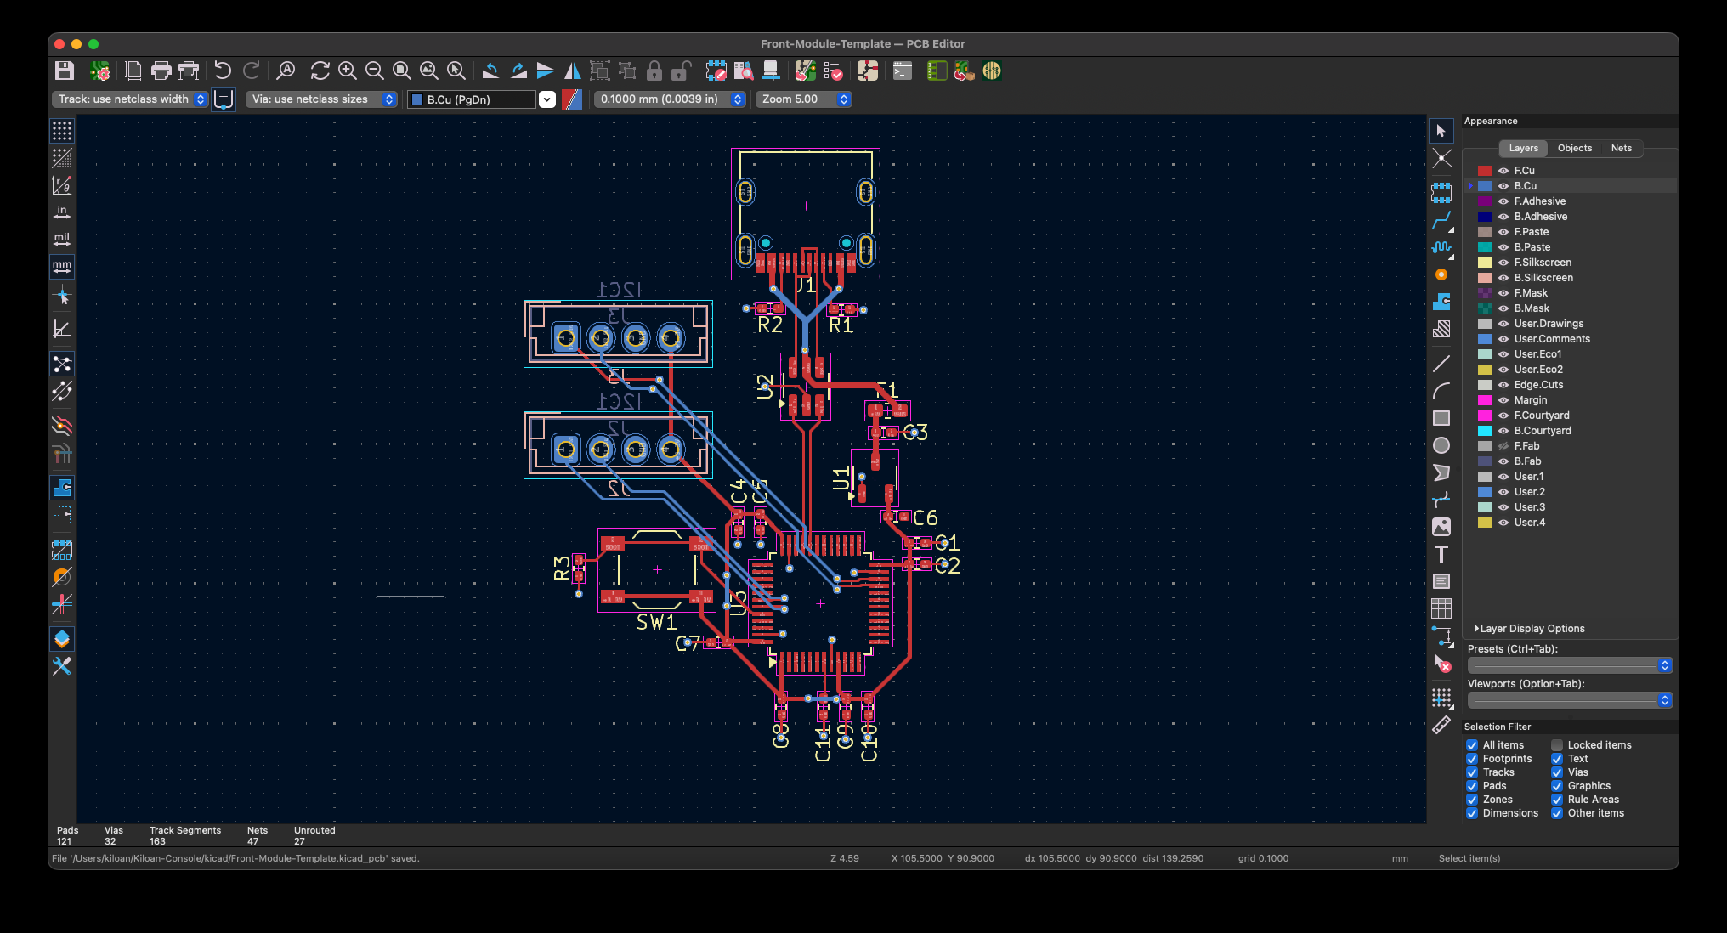
Task: Open the Presets combo box
Action: pos(1569,665)
